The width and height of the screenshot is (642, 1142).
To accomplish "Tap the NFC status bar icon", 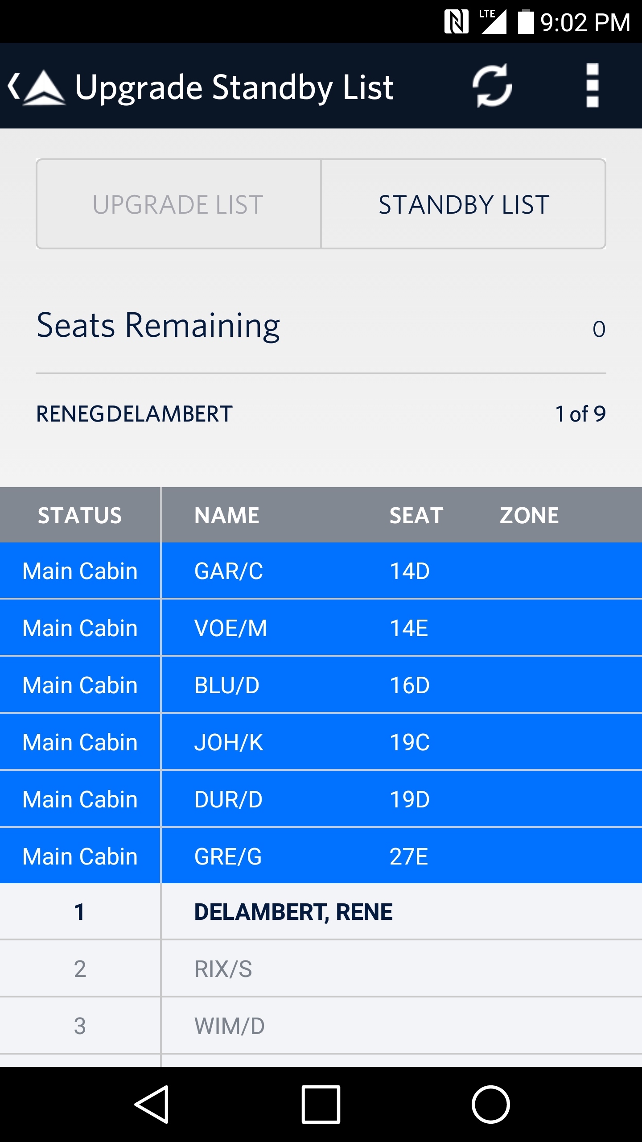I will click(x=456, y=21).
